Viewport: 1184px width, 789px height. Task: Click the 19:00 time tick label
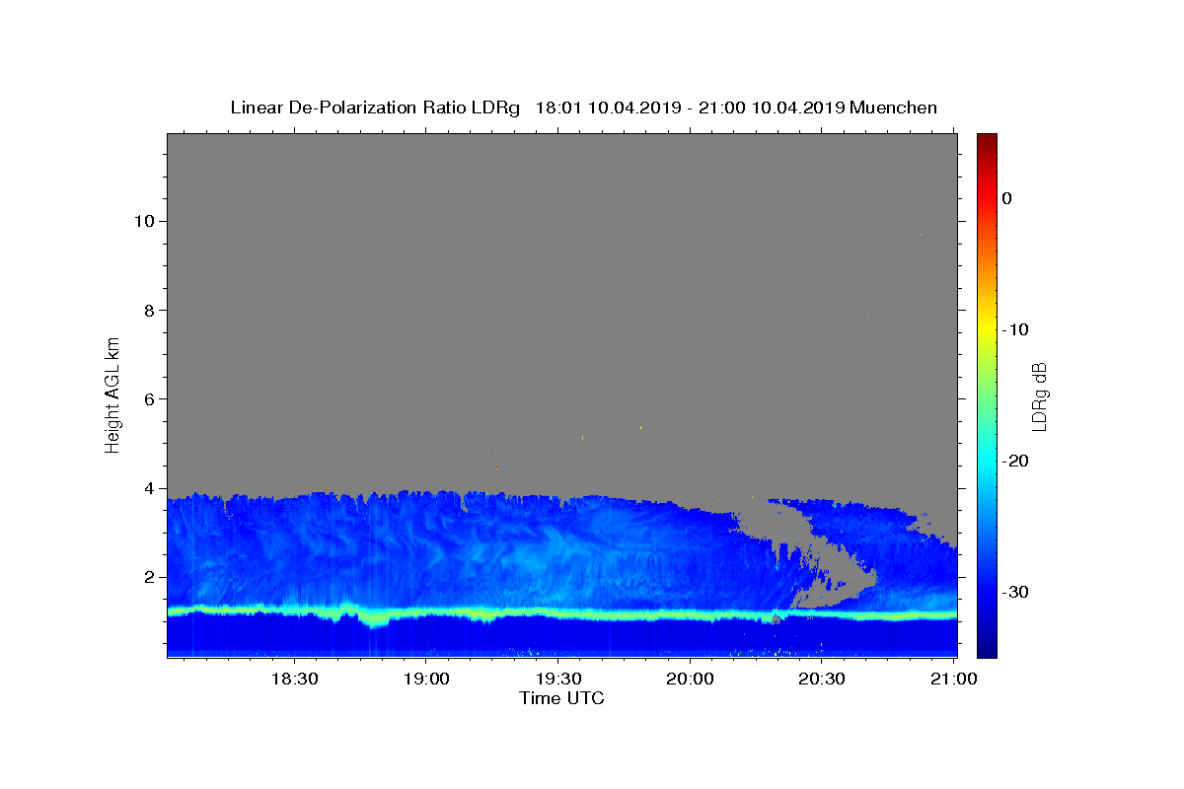coord(426,679)
